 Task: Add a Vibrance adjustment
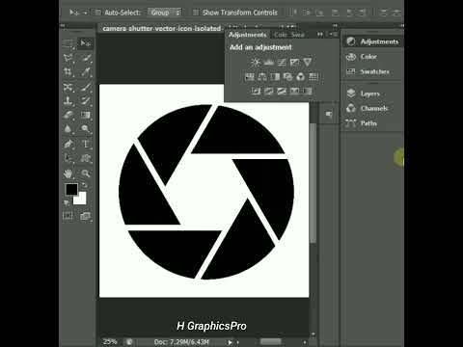(308, 62)
